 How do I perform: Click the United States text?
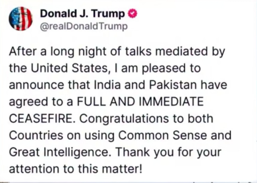pos(69,68)
